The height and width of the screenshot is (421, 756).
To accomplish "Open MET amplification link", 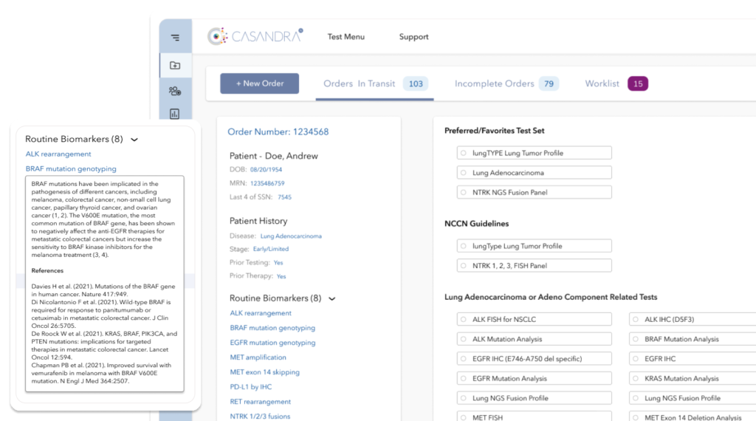I will click(258, 357).
